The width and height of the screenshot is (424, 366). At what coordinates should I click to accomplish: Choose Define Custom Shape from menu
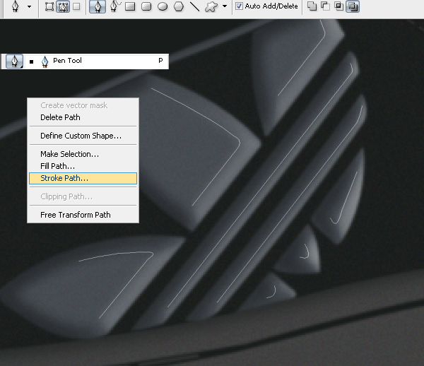pos(83,136)
